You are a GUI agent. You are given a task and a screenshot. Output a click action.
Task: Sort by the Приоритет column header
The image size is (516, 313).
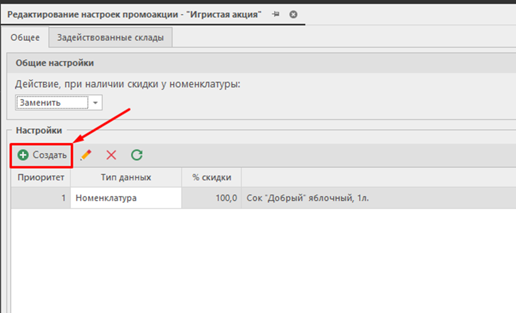tap(40, 178)
